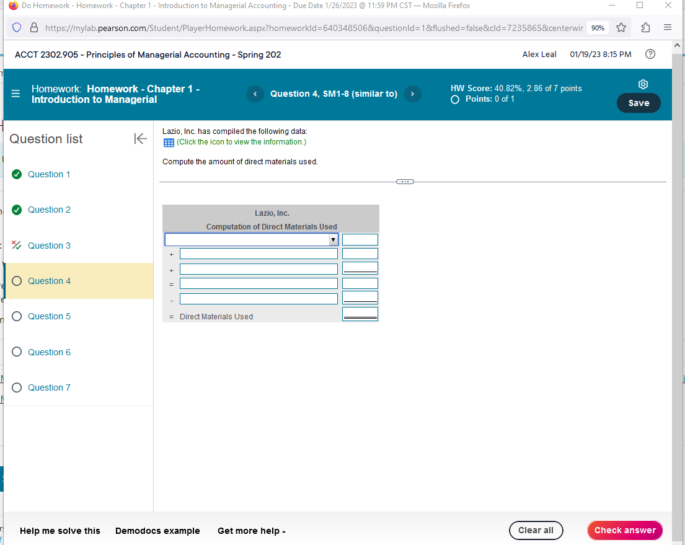This screenshot has height=545, width=685.
Task: Go to next question arrow
Action: 412,94
